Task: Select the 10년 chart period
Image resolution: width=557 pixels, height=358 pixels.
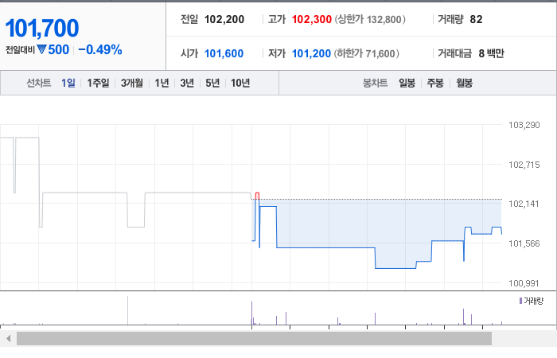Action: [x=240, y=83]
